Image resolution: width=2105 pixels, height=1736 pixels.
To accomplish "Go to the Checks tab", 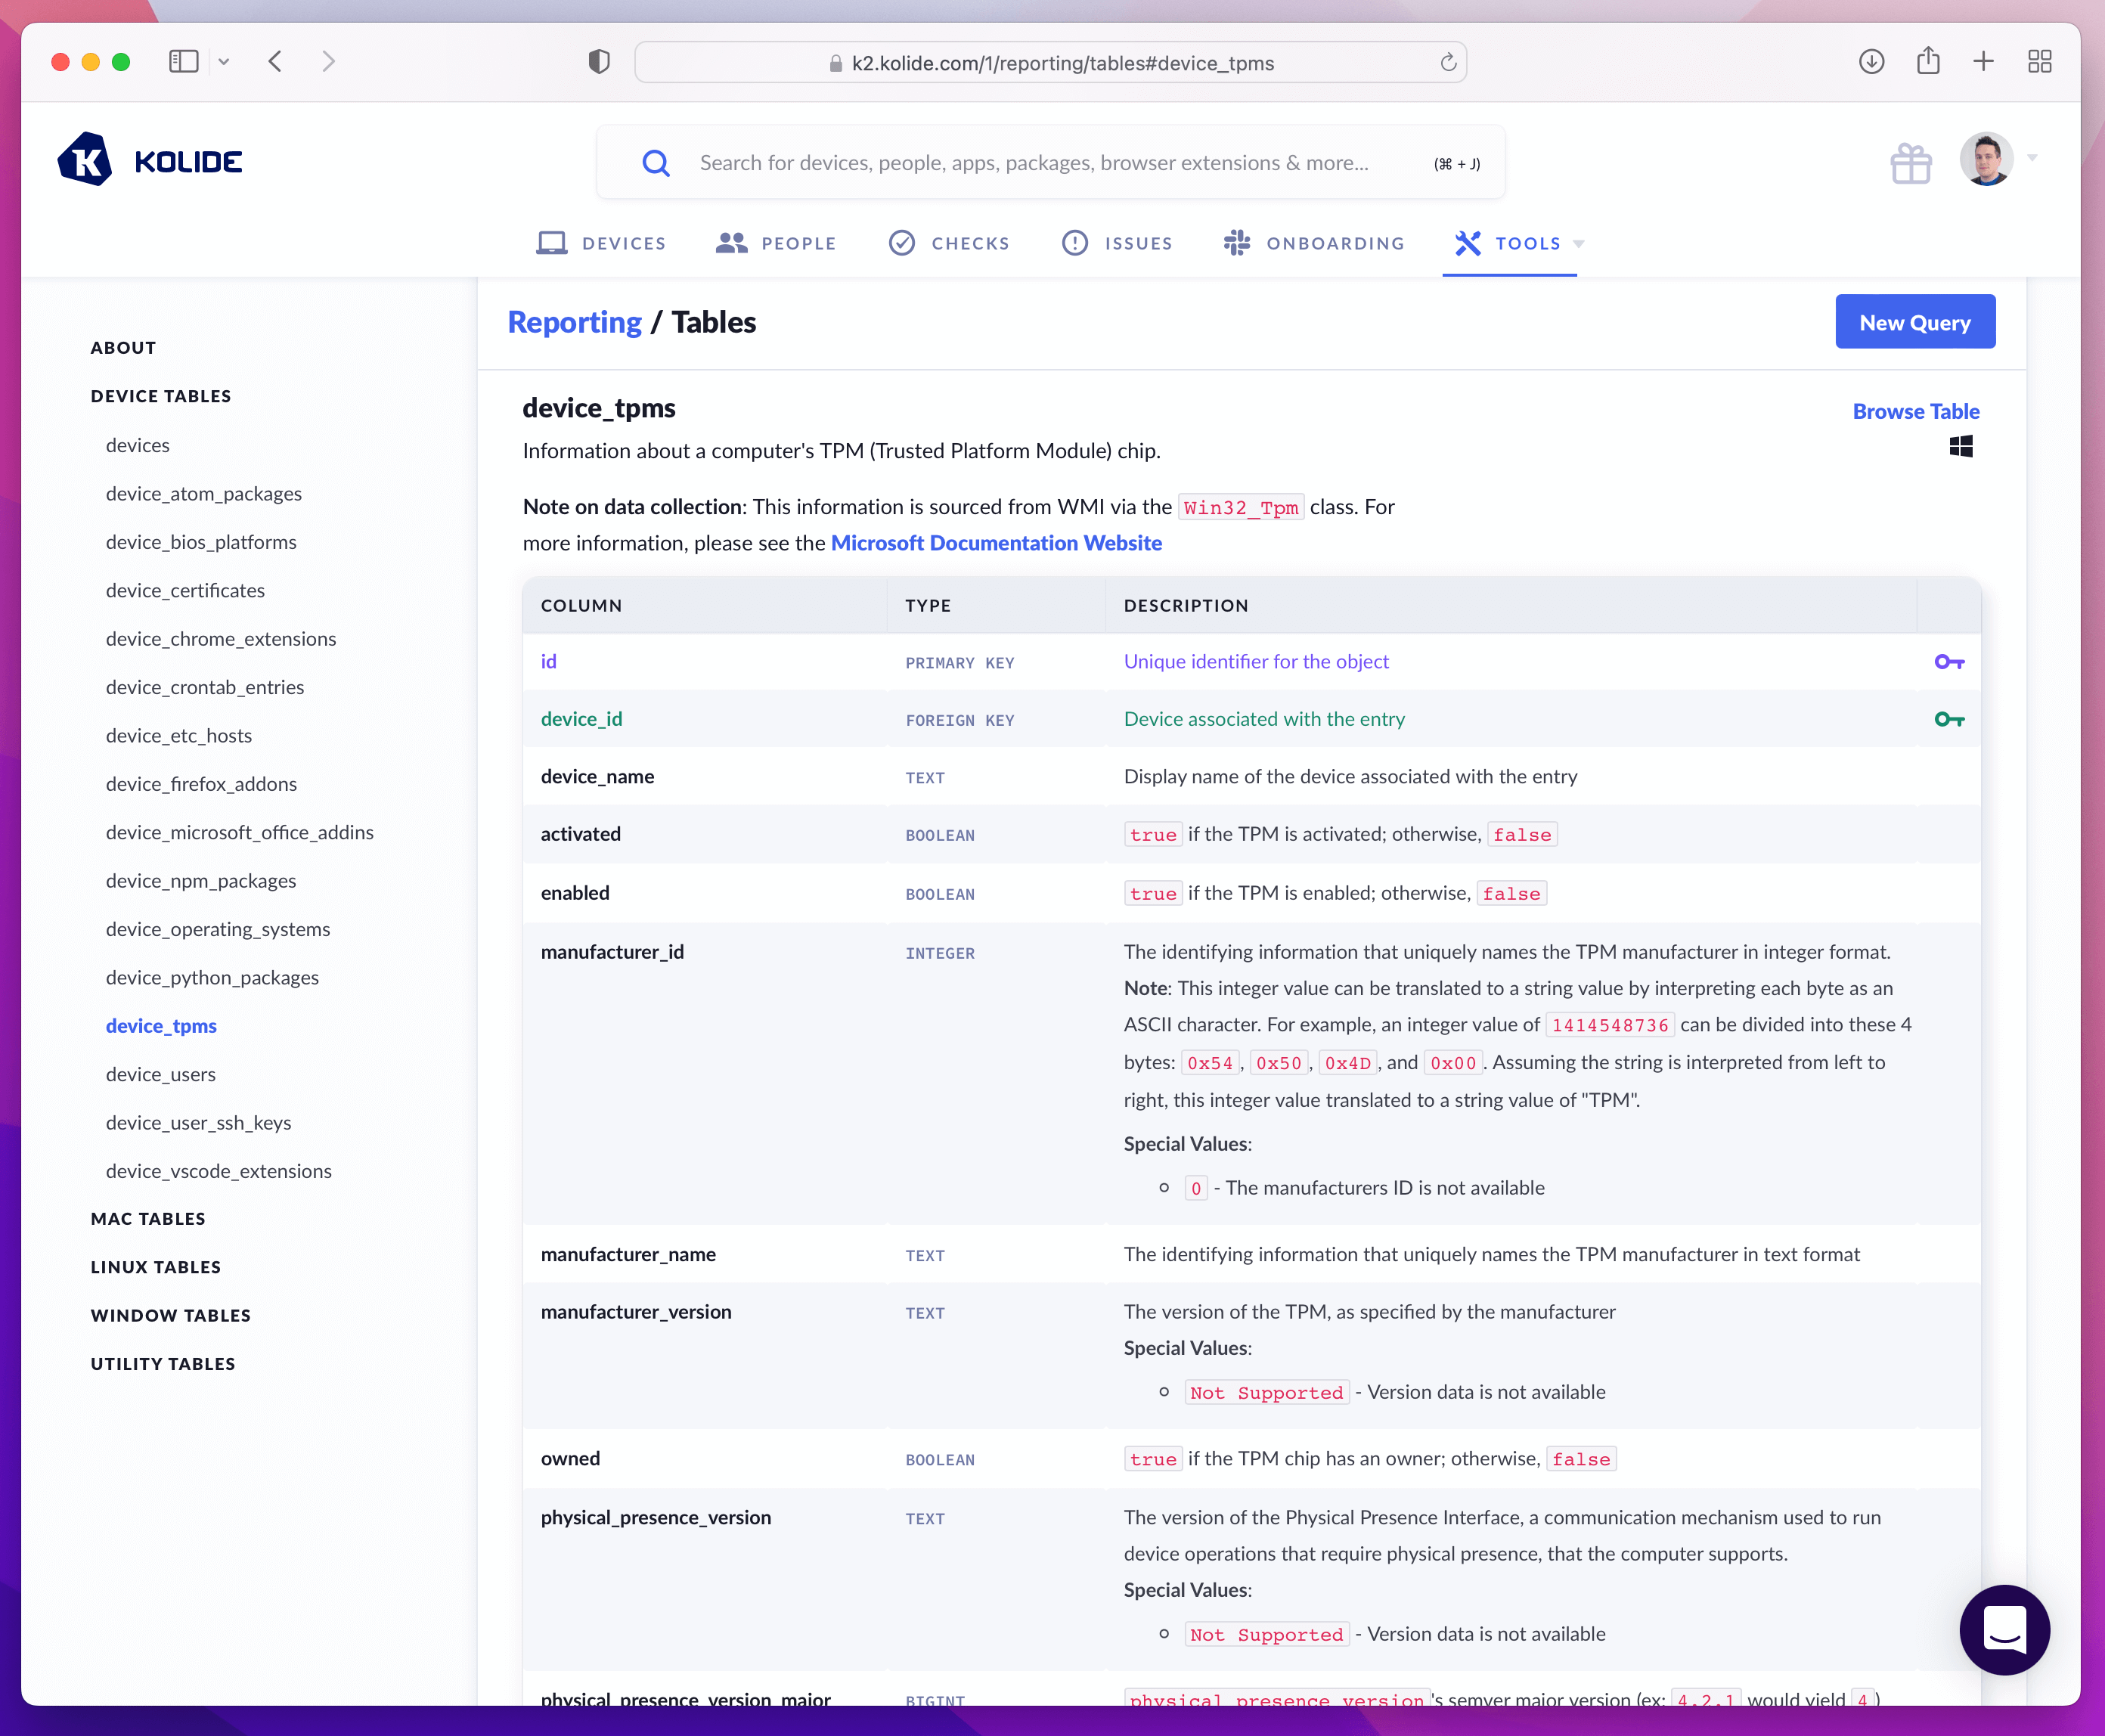I will click(x=949, y=243).
